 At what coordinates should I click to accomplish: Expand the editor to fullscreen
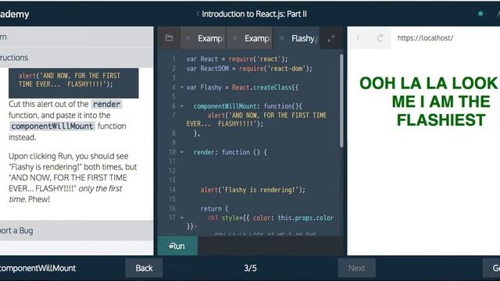click(x=331, y=38)
